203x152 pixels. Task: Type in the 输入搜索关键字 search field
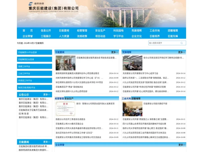coord(164,43)
